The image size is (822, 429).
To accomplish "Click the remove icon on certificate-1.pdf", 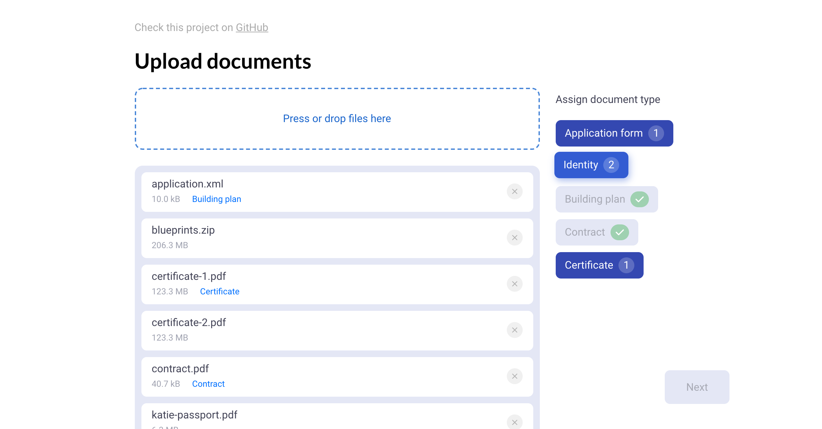I will [514, 283].
